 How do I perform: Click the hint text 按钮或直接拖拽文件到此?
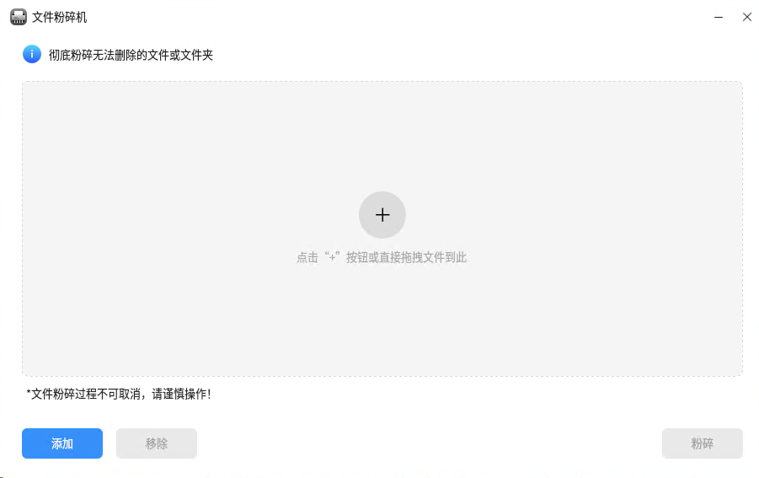(x=406, y=257)
